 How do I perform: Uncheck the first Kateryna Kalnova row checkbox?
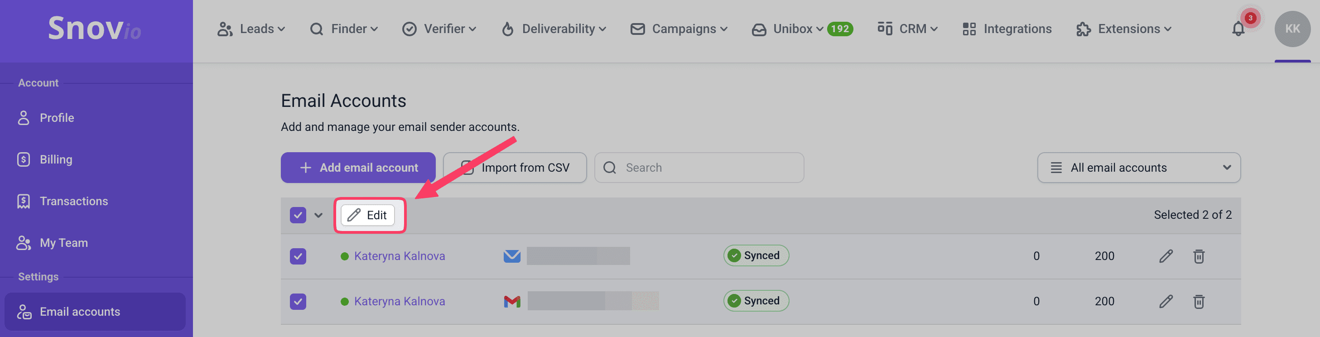point(298,256)
